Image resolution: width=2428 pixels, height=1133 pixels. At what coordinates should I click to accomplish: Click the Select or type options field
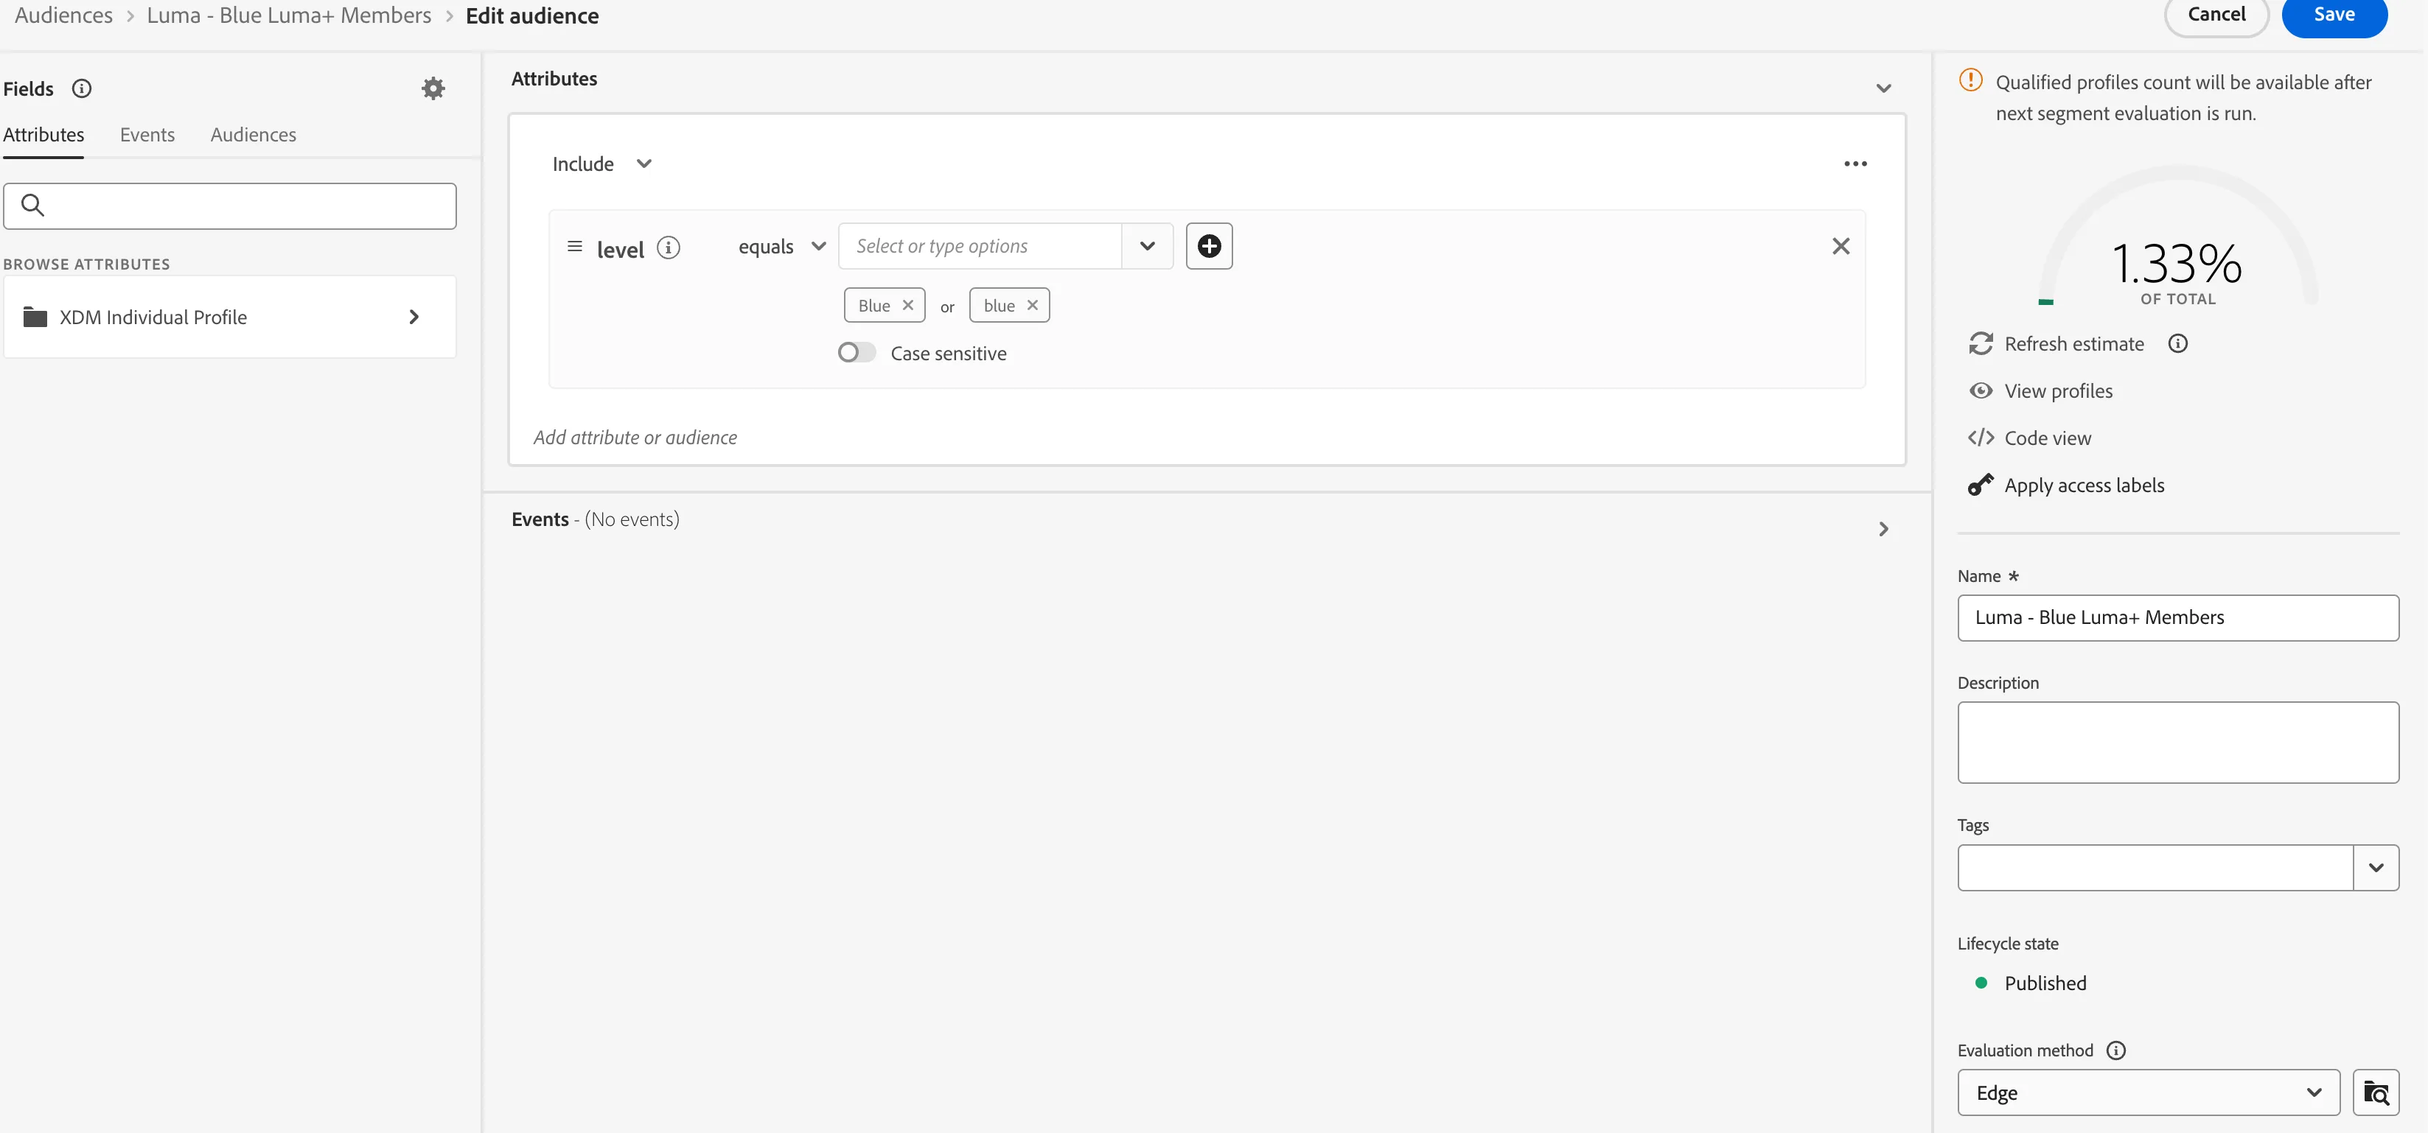point(980,246)
